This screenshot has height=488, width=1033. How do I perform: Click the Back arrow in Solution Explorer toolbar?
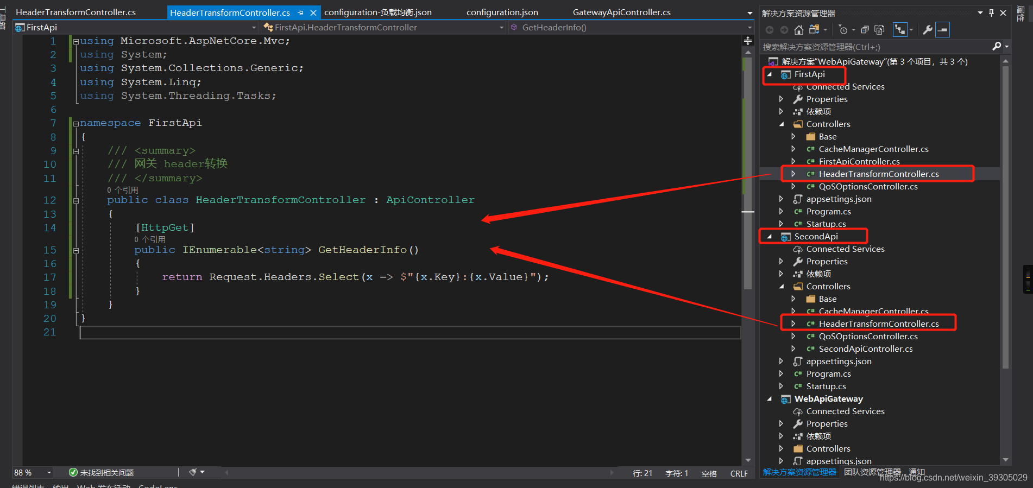pyautogui.click(x=770, y=30)
